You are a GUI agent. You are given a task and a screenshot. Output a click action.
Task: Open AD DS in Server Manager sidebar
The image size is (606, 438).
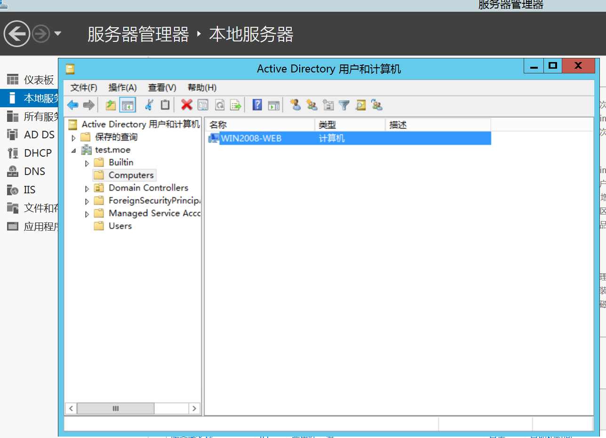coord(39,135)
